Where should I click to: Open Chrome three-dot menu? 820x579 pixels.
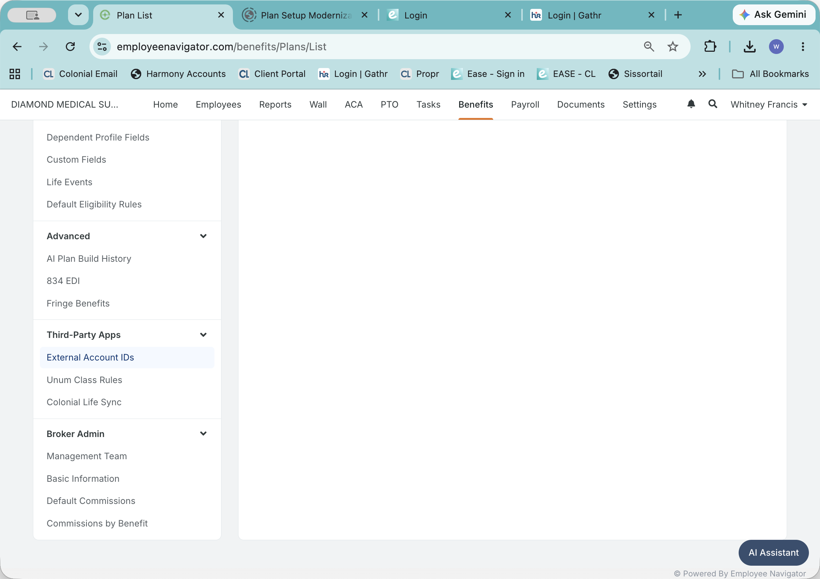(803, 47)
